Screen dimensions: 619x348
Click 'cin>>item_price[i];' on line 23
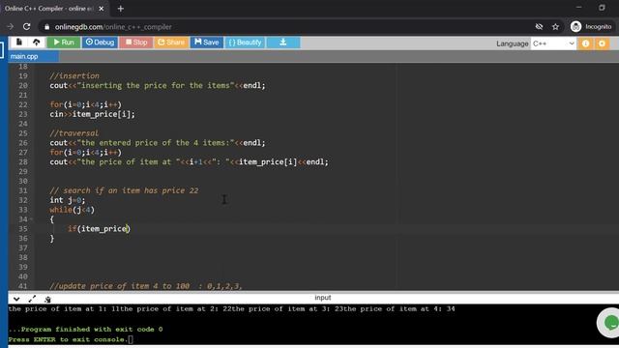click(x=92, y=114)
